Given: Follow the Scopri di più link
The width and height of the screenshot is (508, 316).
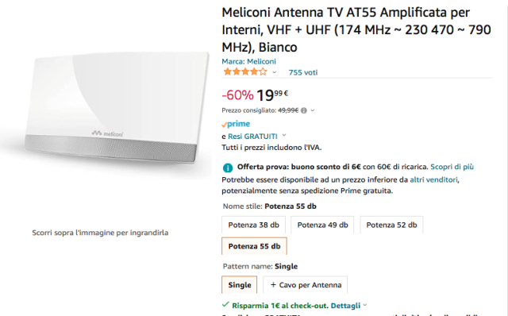Looking at the screenshot, I should click(x=452, y=167).
